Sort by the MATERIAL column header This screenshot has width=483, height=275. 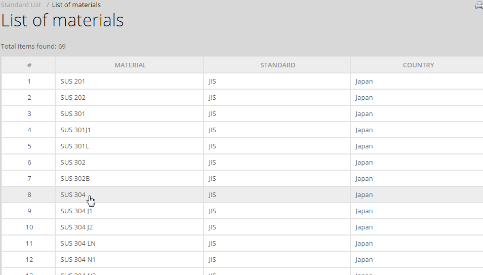[x=130, y=65]
